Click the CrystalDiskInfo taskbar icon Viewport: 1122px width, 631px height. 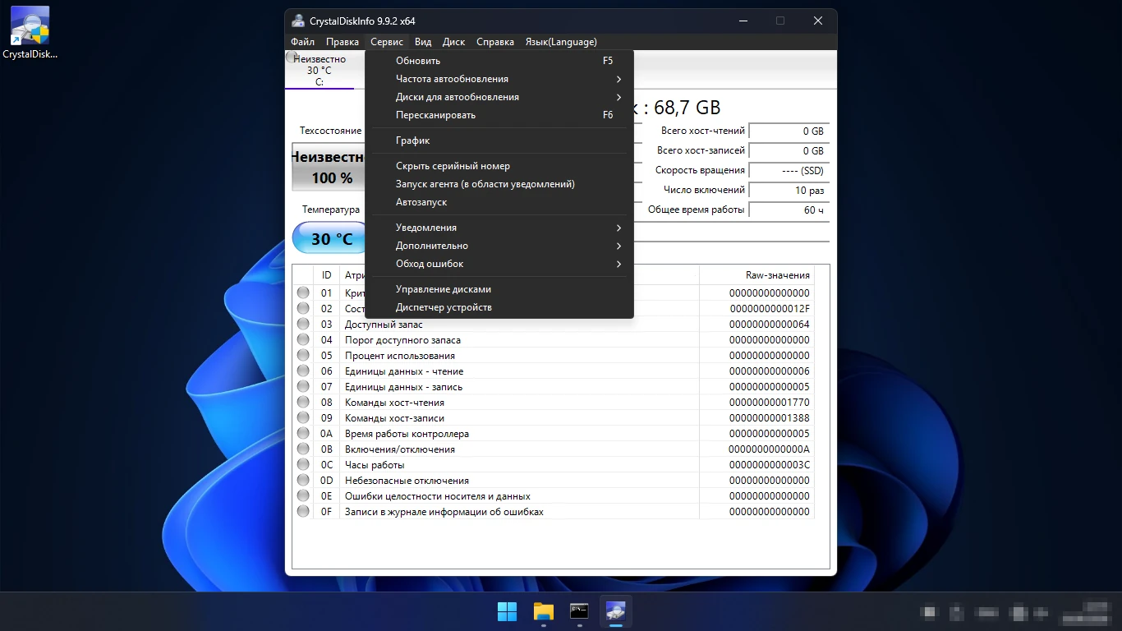(x=616, y=611)
